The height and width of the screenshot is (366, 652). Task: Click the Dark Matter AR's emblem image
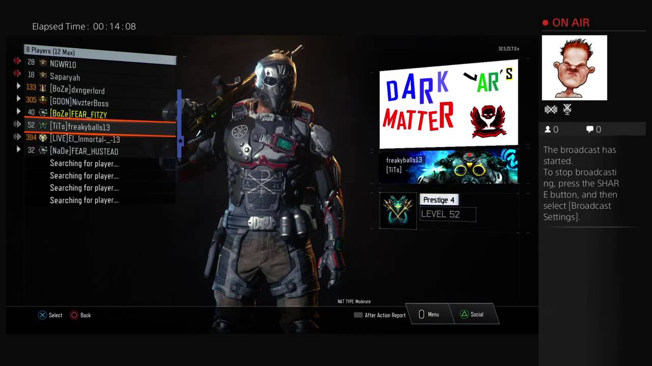(449, 104)
